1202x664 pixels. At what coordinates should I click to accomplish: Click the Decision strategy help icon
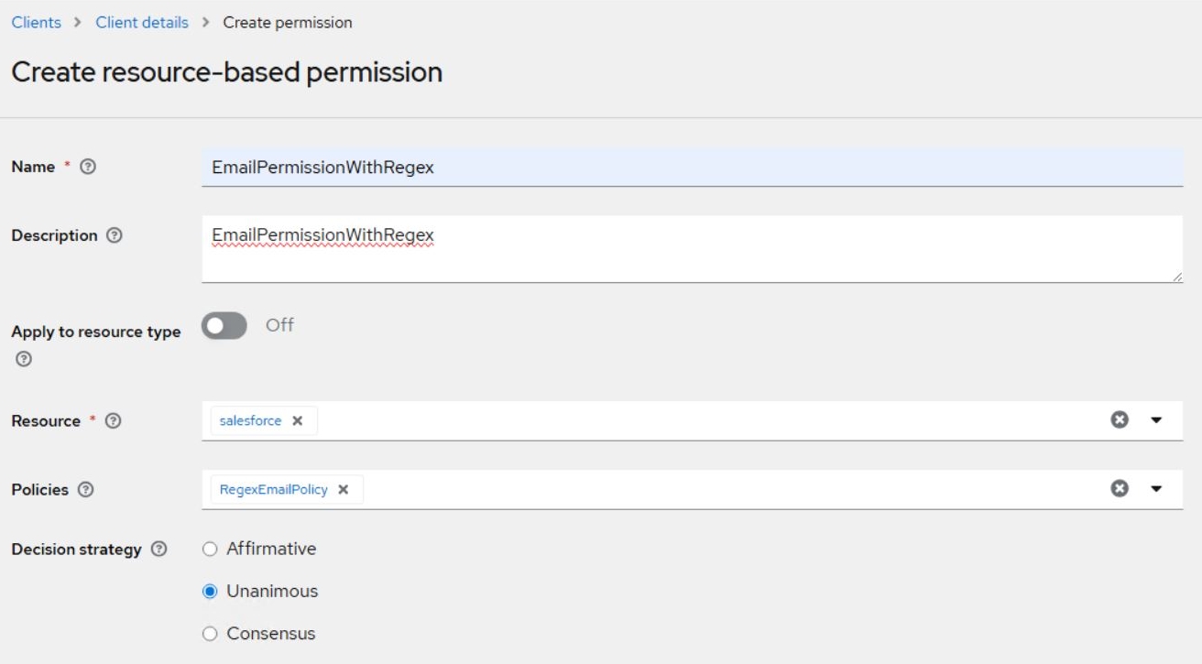159,550
